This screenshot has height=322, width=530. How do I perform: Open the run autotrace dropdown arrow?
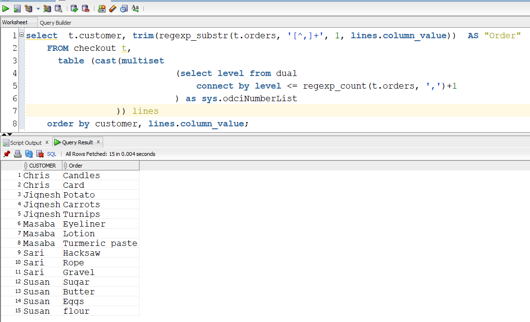pyautogui.click(x=38, y=8)
